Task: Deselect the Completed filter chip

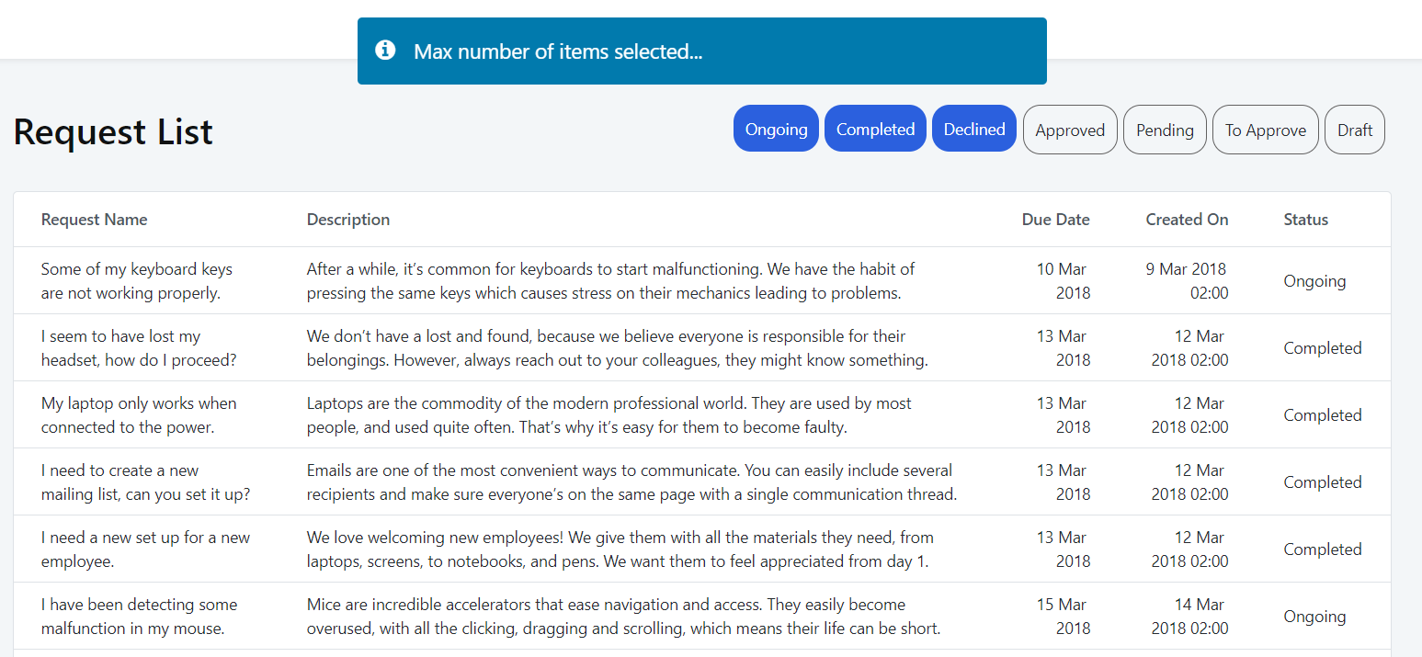Action: click(875, 130)
